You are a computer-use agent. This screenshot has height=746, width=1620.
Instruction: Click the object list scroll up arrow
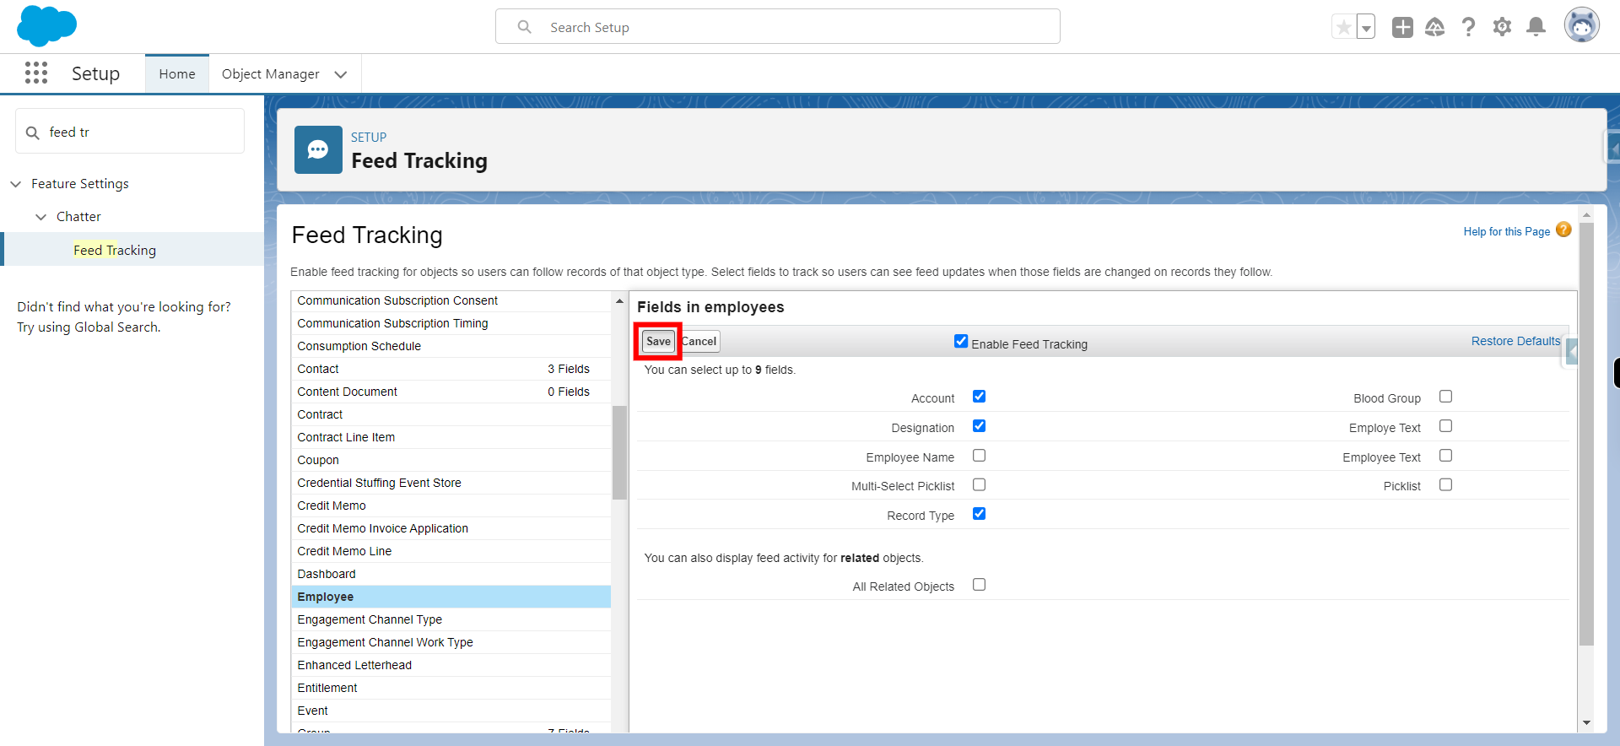(x=619, y=300)
